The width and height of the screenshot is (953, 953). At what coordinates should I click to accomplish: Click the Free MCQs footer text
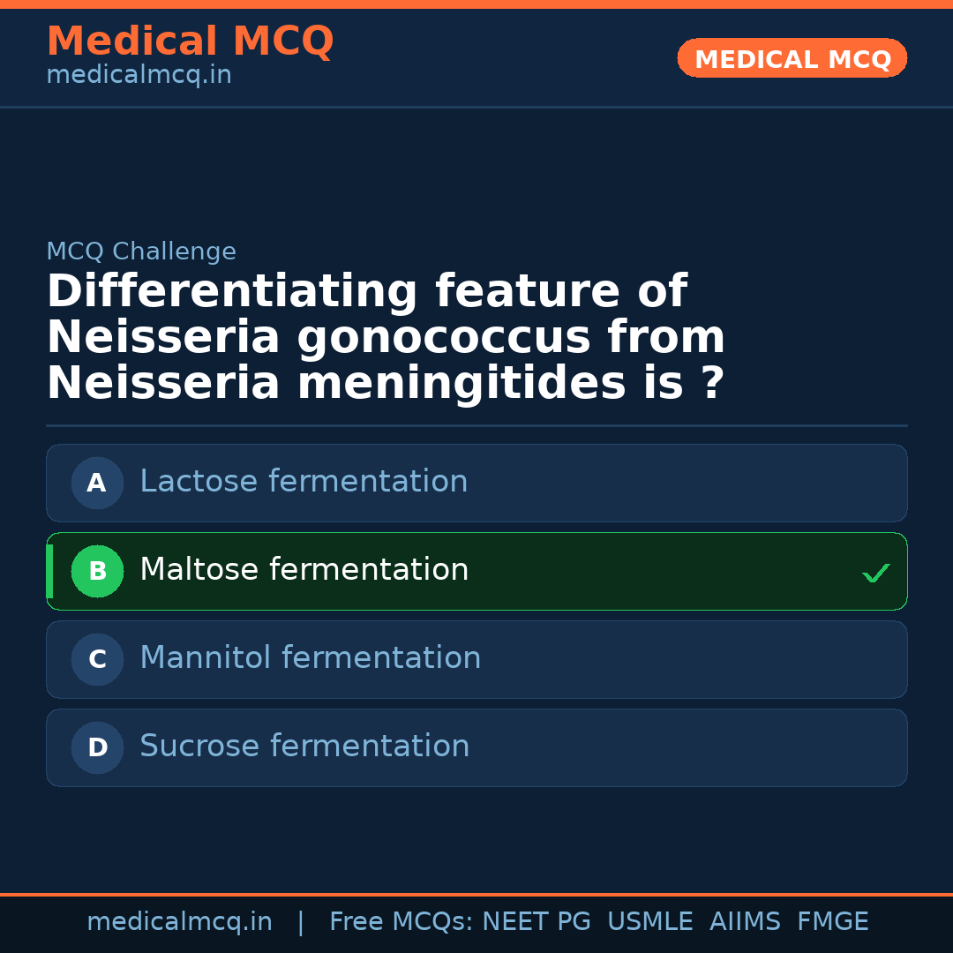(x=401, y=922)
